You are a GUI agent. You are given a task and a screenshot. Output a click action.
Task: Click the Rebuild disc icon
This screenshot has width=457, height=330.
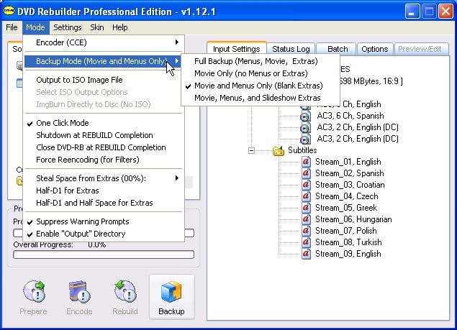(125, 291)
